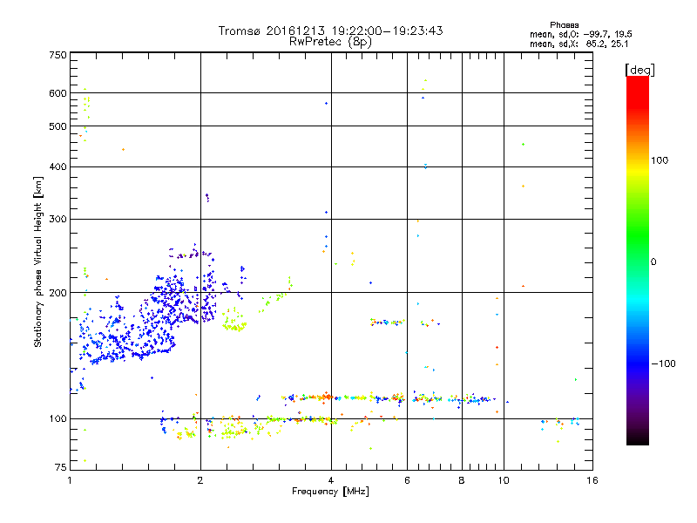Click the x-axis tick label '1'
Viewport: 697px width, 523px height.
(x=70, y=480)
